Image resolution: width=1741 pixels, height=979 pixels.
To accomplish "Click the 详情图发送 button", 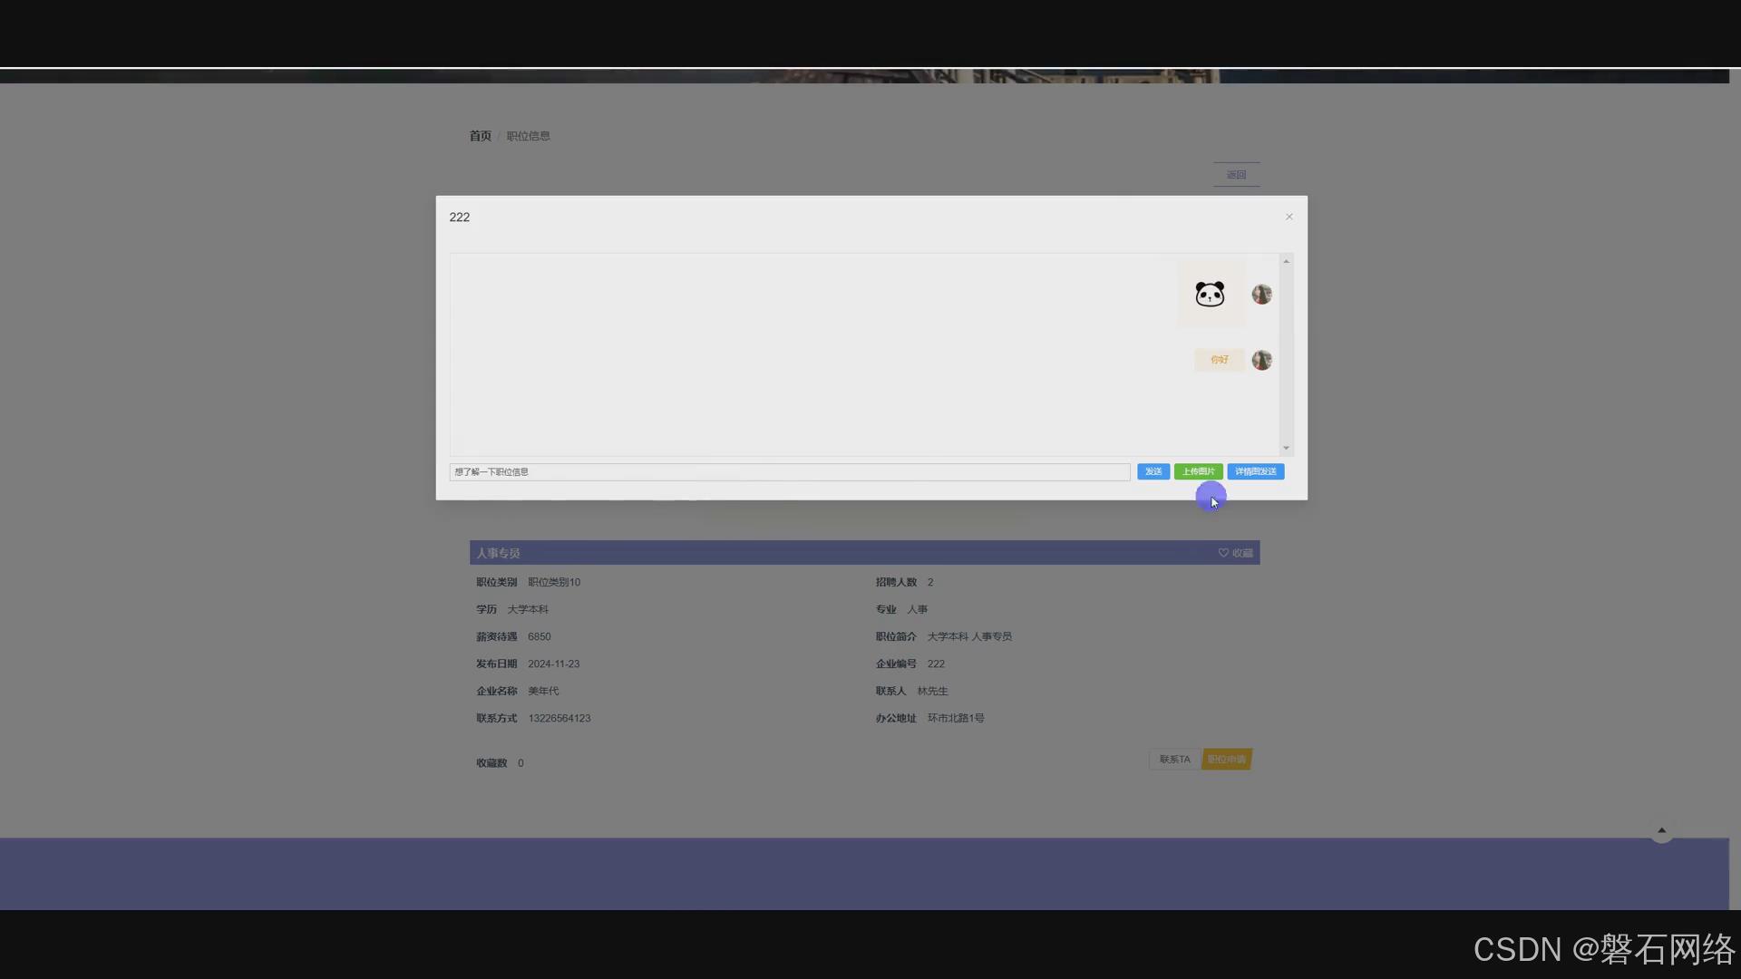I will point(1256,471).
